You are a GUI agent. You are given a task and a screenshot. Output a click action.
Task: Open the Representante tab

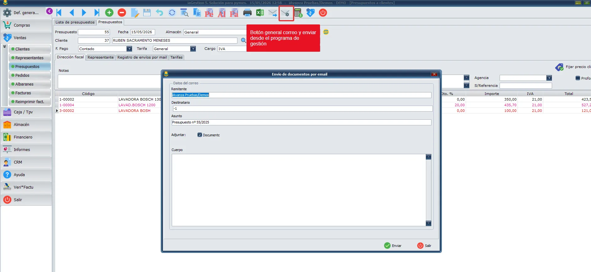100,57
